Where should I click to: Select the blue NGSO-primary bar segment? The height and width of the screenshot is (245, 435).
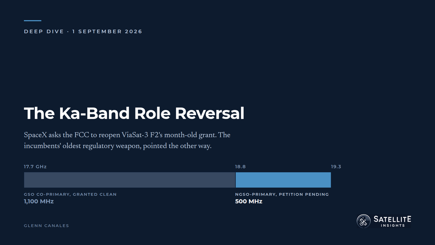(x=283, y=180)
